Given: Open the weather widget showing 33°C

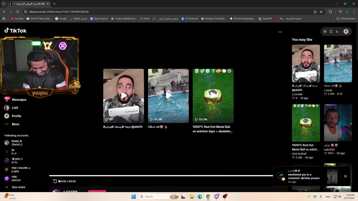Looking at the screenshot, I should click(x=11, y=196).
